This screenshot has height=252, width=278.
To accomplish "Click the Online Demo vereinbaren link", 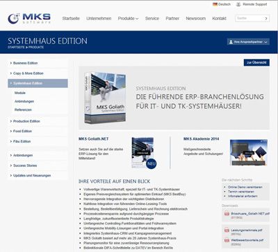I will tap(245, 187).
